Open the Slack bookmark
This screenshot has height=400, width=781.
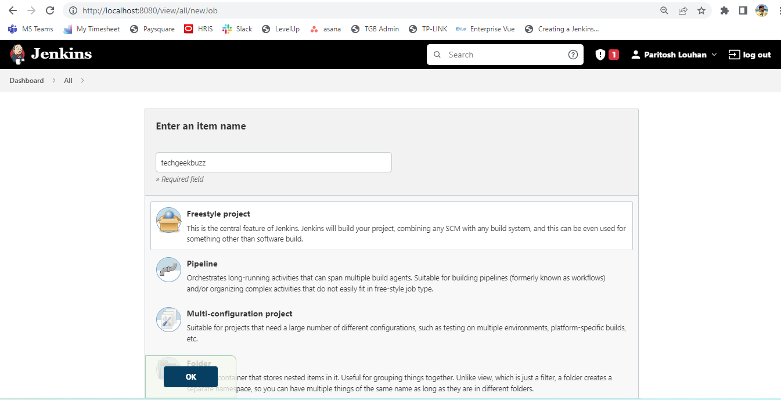click(x=237, y=29)
